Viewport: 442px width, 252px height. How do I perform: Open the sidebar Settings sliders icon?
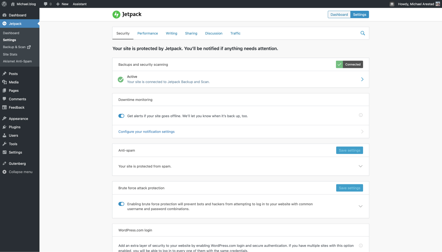(x=4, y=152)
